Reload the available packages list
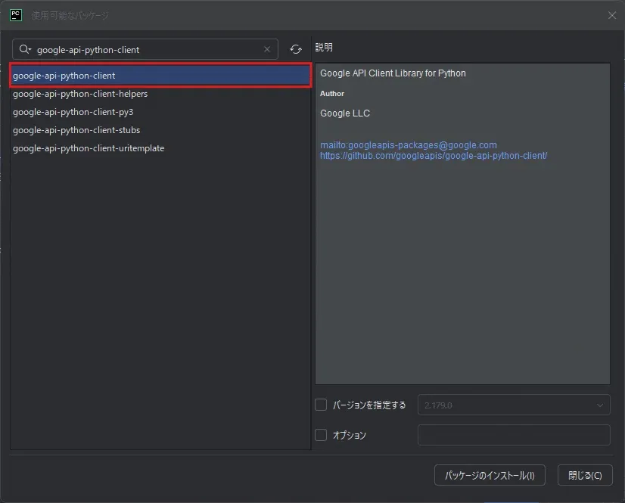 [296, 49]
